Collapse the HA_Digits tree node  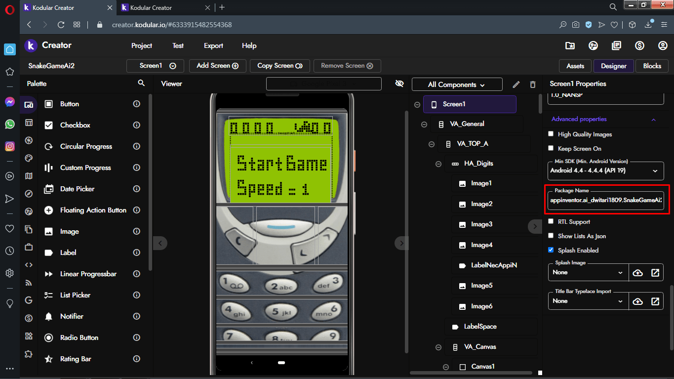tap(438, 164)
